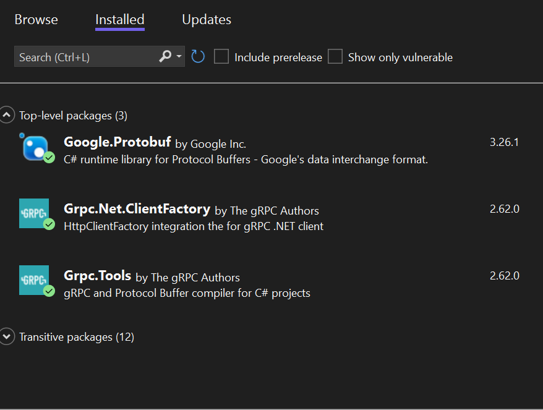Select the Grpc.Tools package entry
The height and width of the screenshot is (410, 543).
click(247, 281)
